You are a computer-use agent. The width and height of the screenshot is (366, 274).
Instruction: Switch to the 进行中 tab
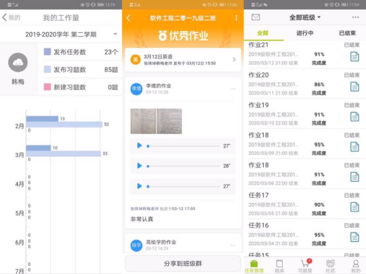click(305, 33)
